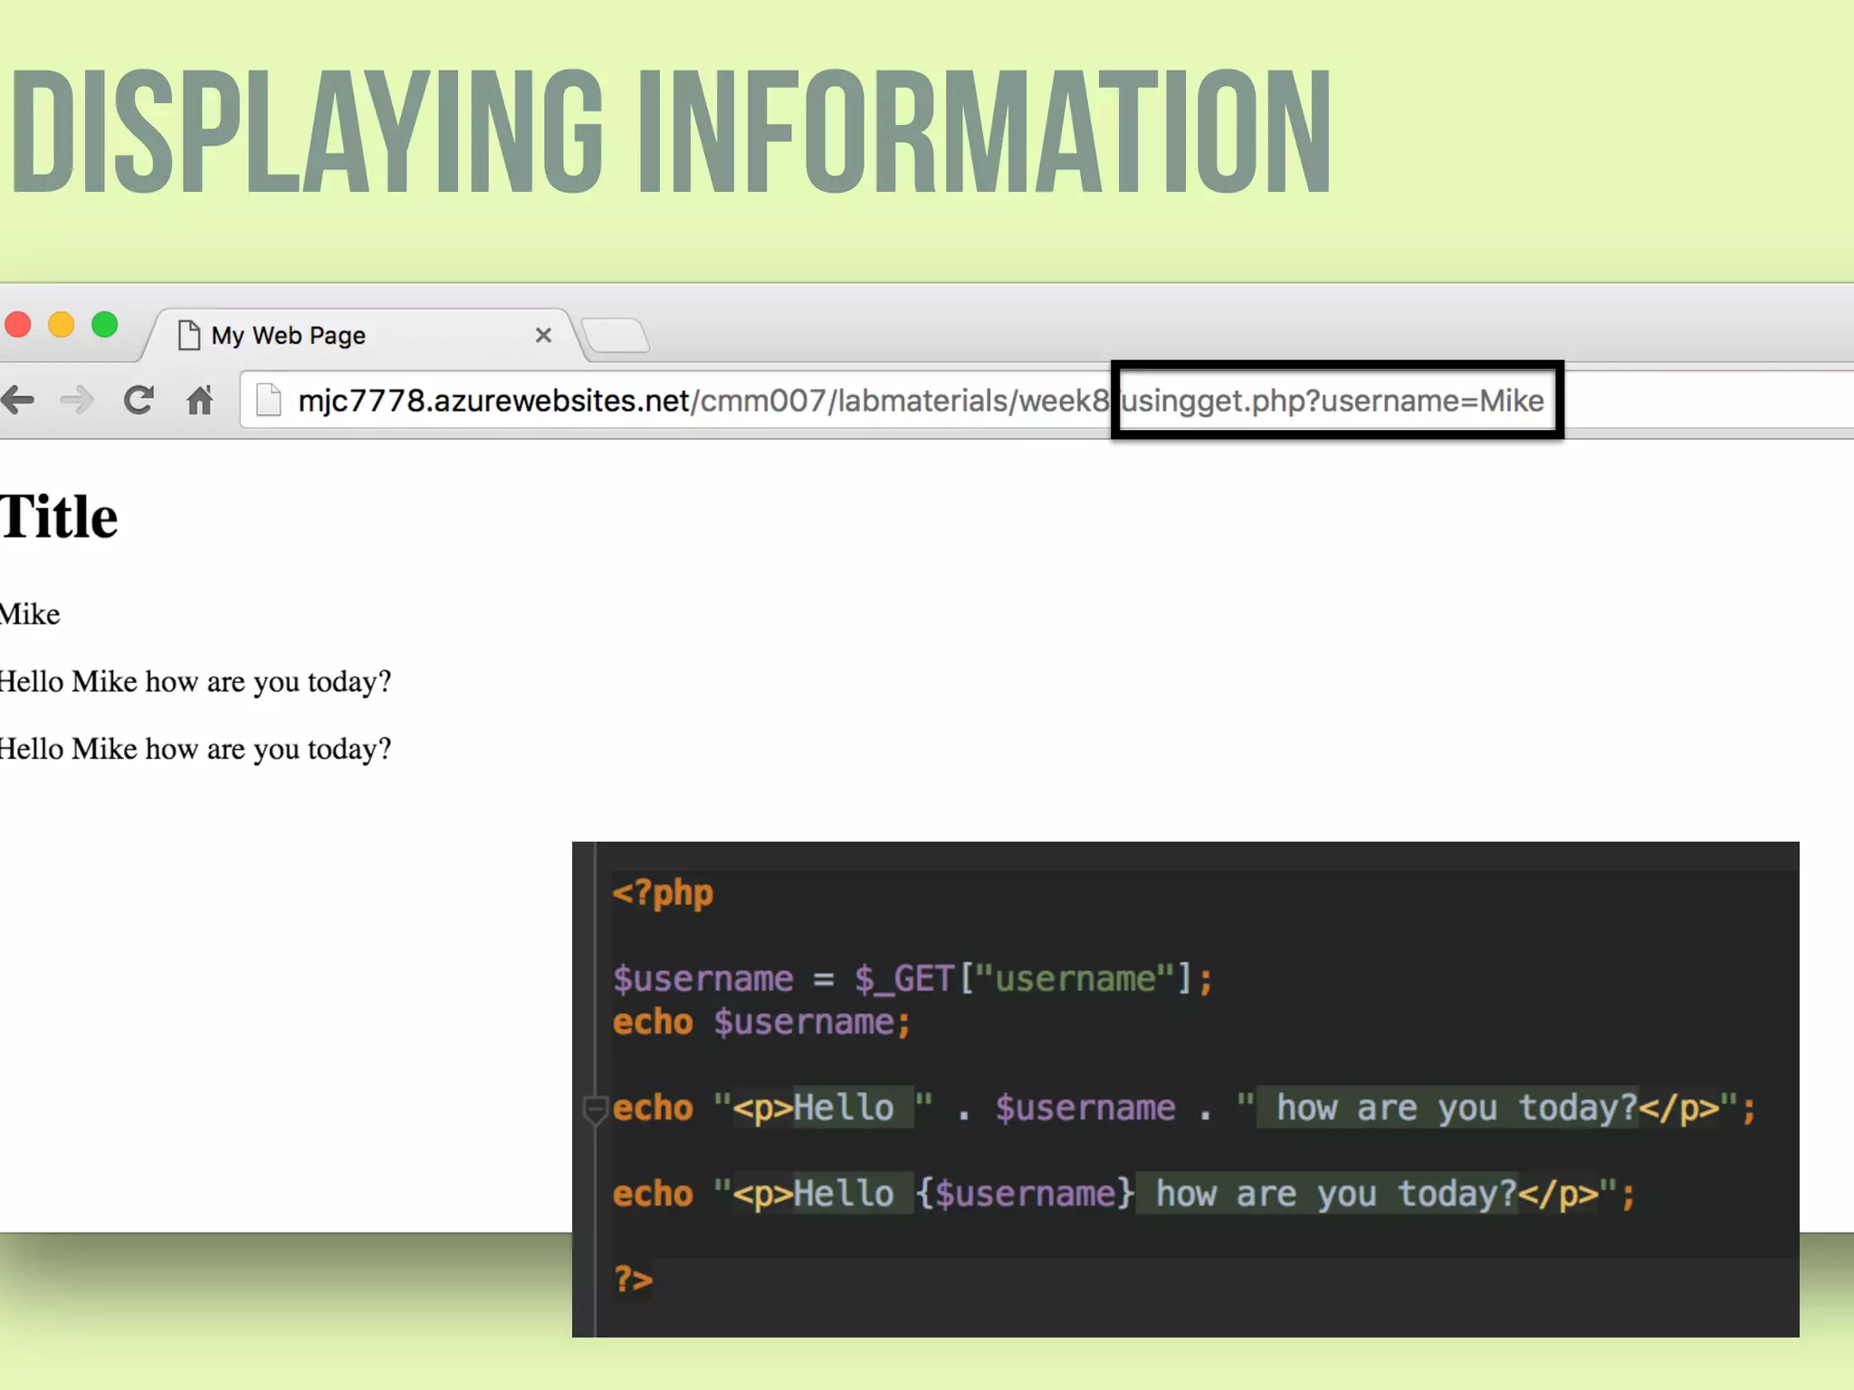The height and width of the screenshot is (1390, 1854).
Task: Click favicon on My Web Page tab
Action: [188, 335]
